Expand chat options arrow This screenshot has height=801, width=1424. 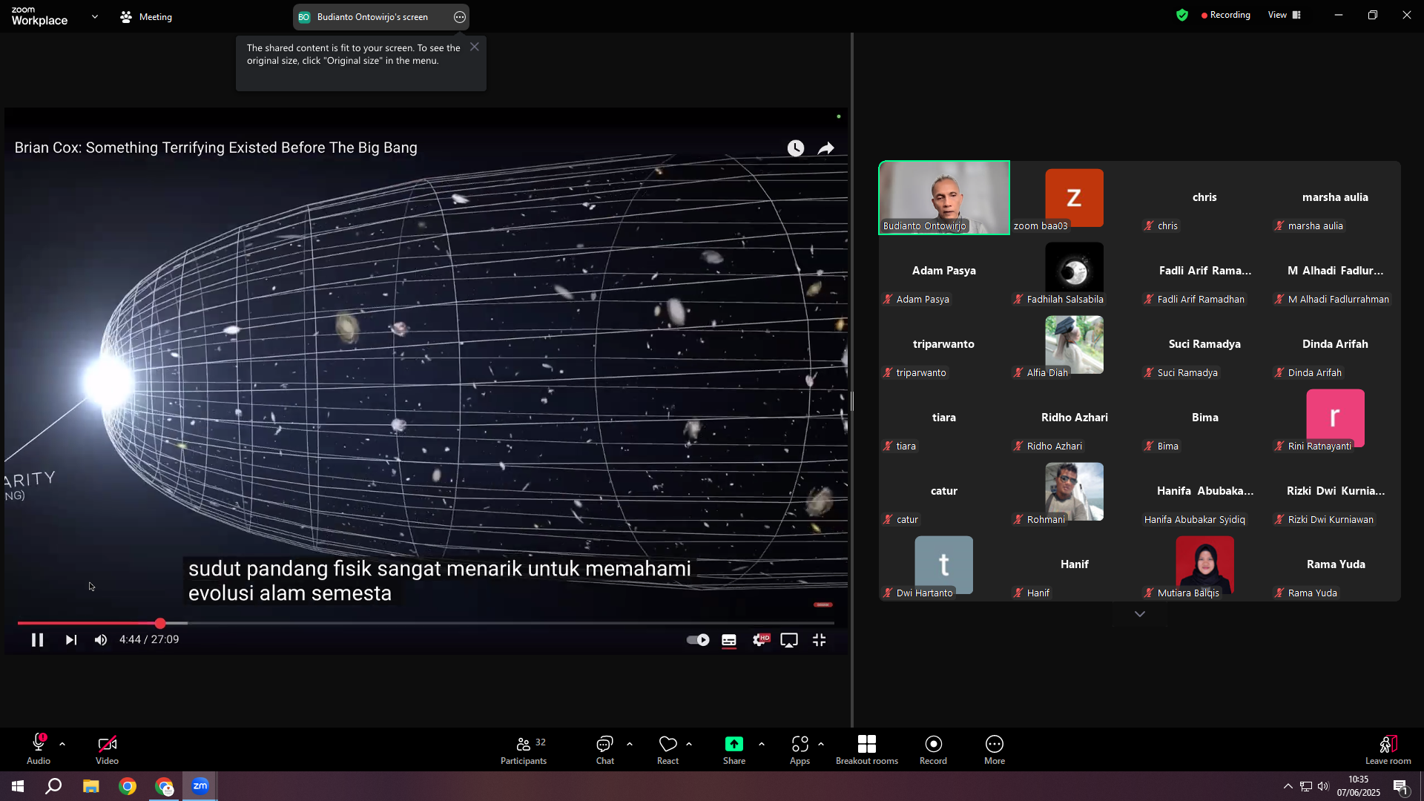pos(630,744)
